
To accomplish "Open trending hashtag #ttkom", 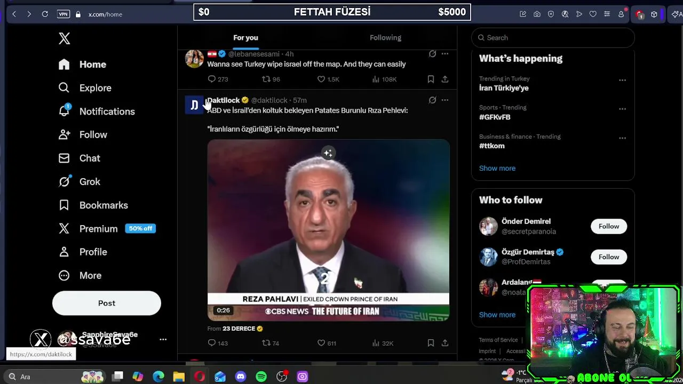I will [491, 146].
